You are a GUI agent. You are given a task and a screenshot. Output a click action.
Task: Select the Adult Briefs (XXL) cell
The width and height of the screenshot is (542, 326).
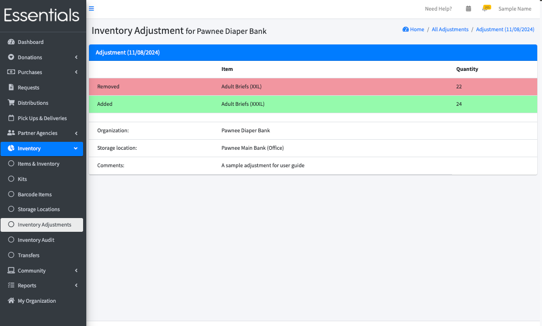pyautogui.click(x=241, y=86)
